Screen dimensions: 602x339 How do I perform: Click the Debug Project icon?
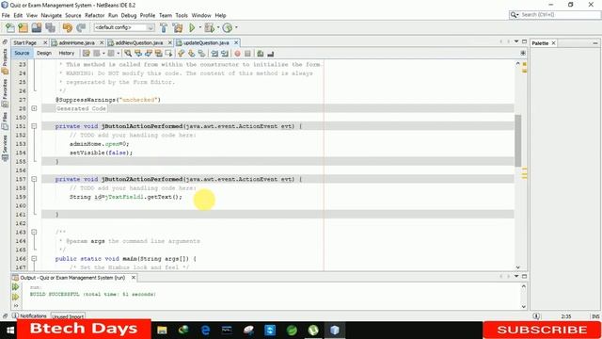[x=209, y=27]
